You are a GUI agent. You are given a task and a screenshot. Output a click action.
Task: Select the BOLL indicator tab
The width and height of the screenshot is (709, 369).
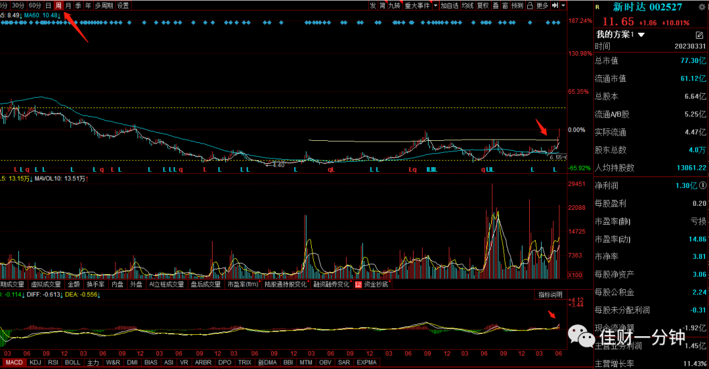72,362
